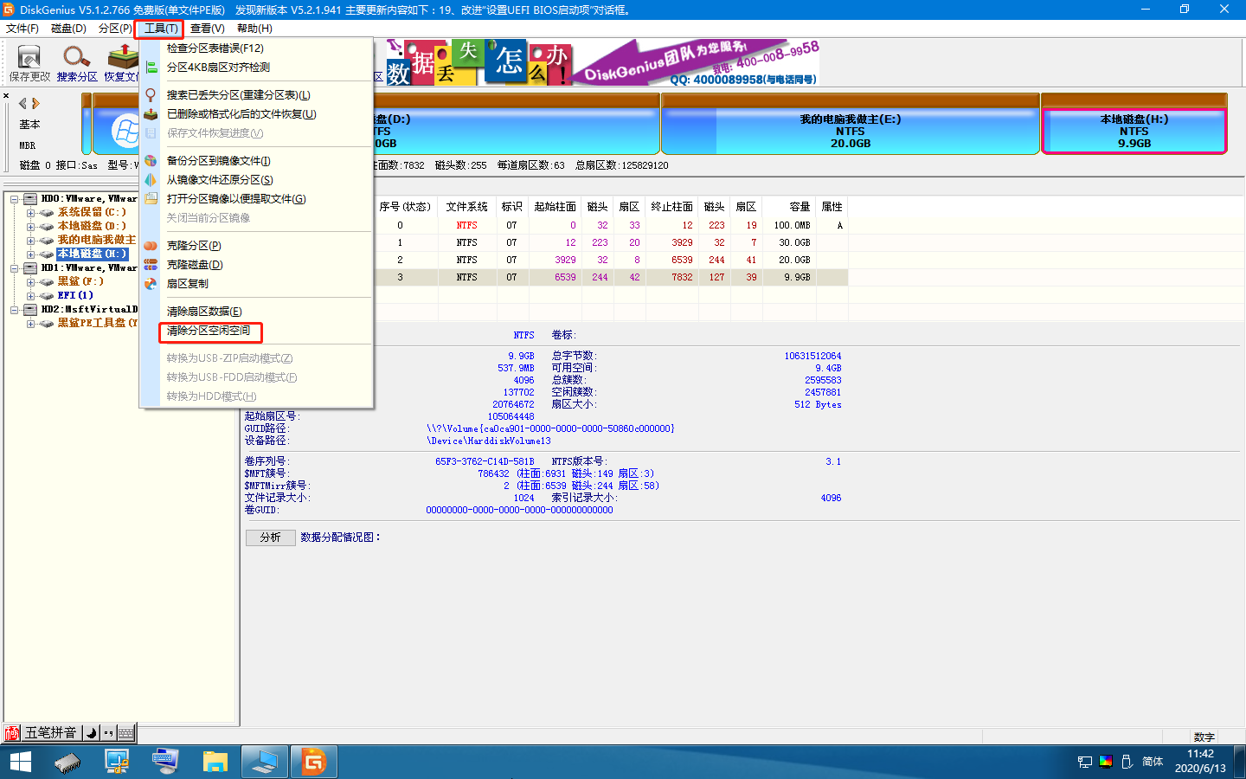Click the 打开分区镜像以便提取文件 menu icon
The image size is (1246, 779).
[151, 199]
